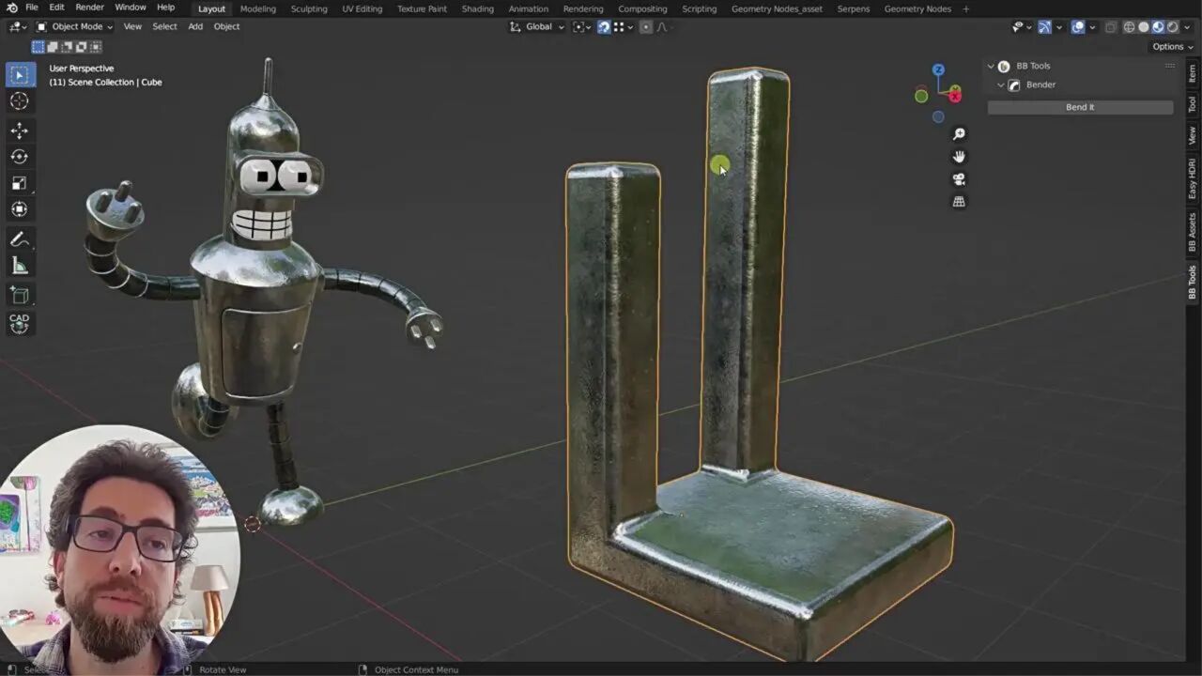
Task: Select the Cursor tool
Action: (20, 101)
